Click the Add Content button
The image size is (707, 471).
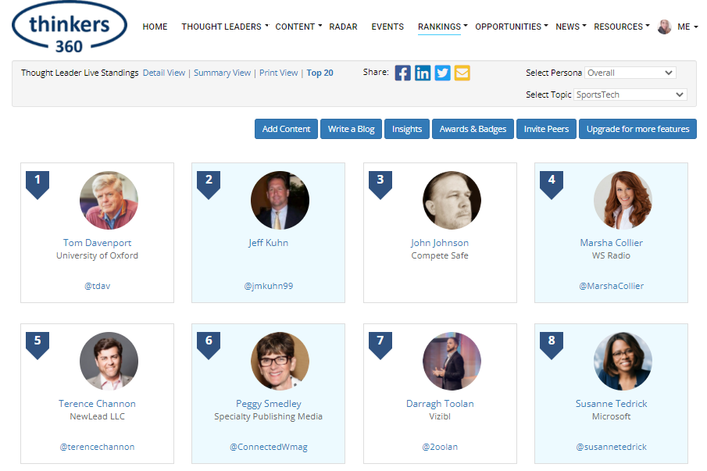point(286,129)
